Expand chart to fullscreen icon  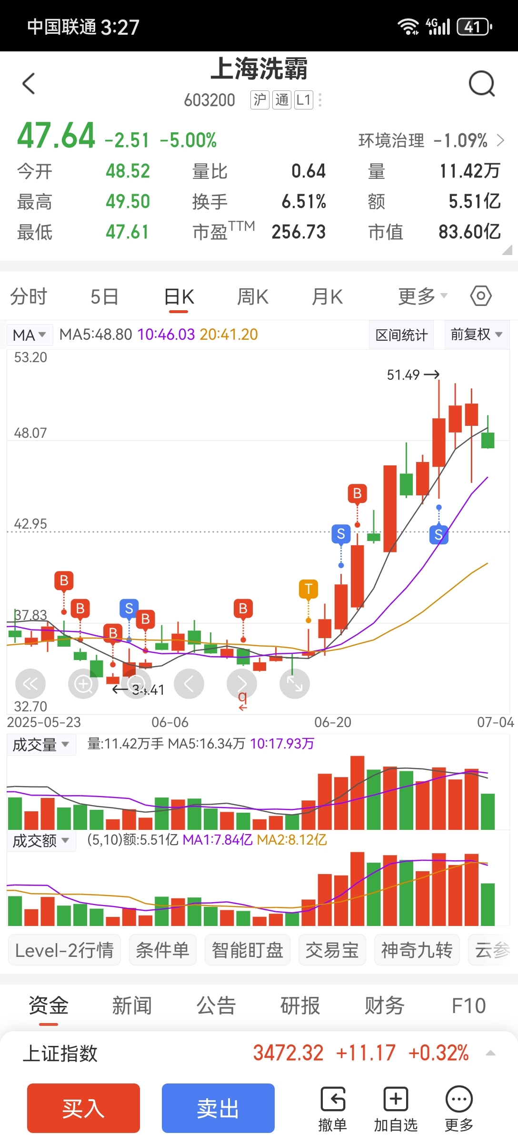tap(295, 684)
